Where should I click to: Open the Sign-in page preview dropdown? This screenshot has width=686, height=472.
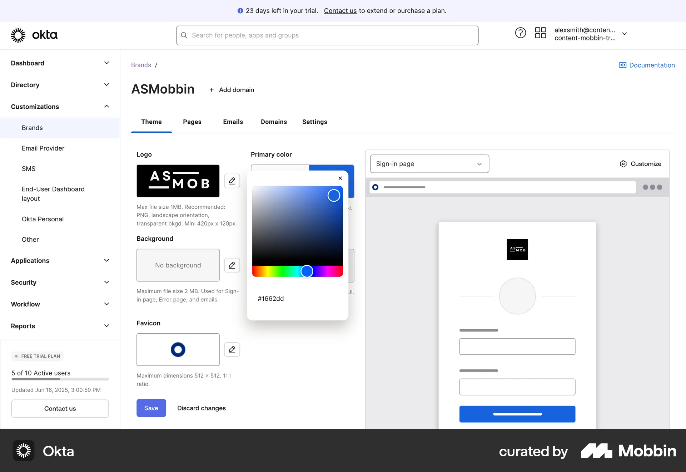pos(429,164)
